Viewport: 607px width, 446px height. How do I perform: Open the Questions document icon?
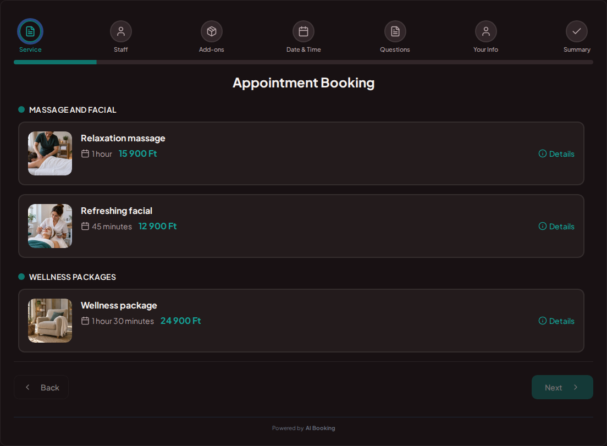tap(395, 31)
